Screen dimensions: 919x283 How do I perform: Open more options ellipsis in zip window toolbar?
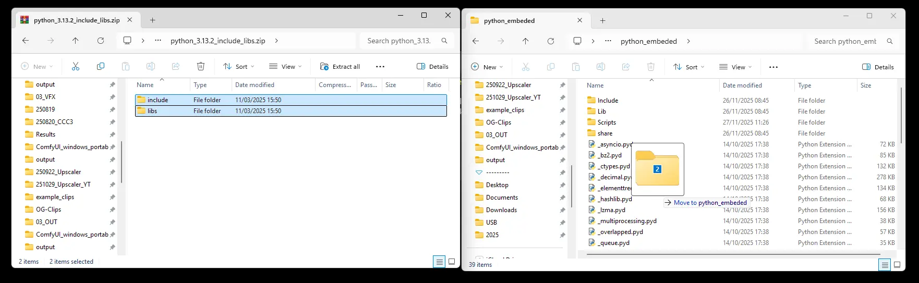tap(380, 67)
